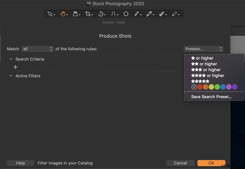Image resolution: width=245 pixels, height=169 pixels.
Task: Select the Pan hand tool
Action: (x=63, y=14)
